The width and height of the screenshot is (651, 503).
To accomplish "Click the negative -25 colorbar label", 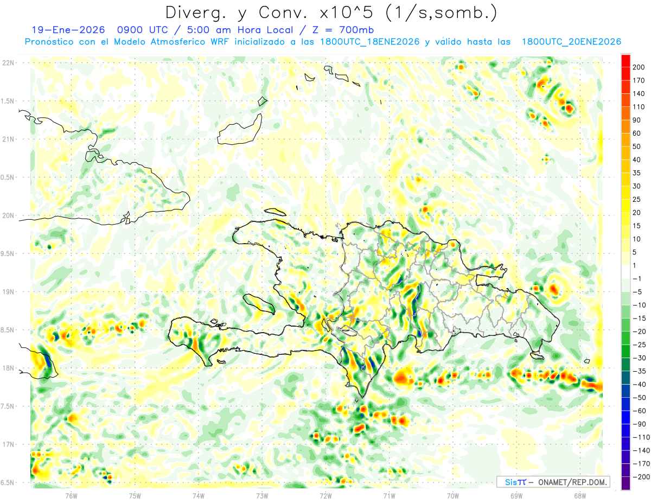I will (641, 345).
